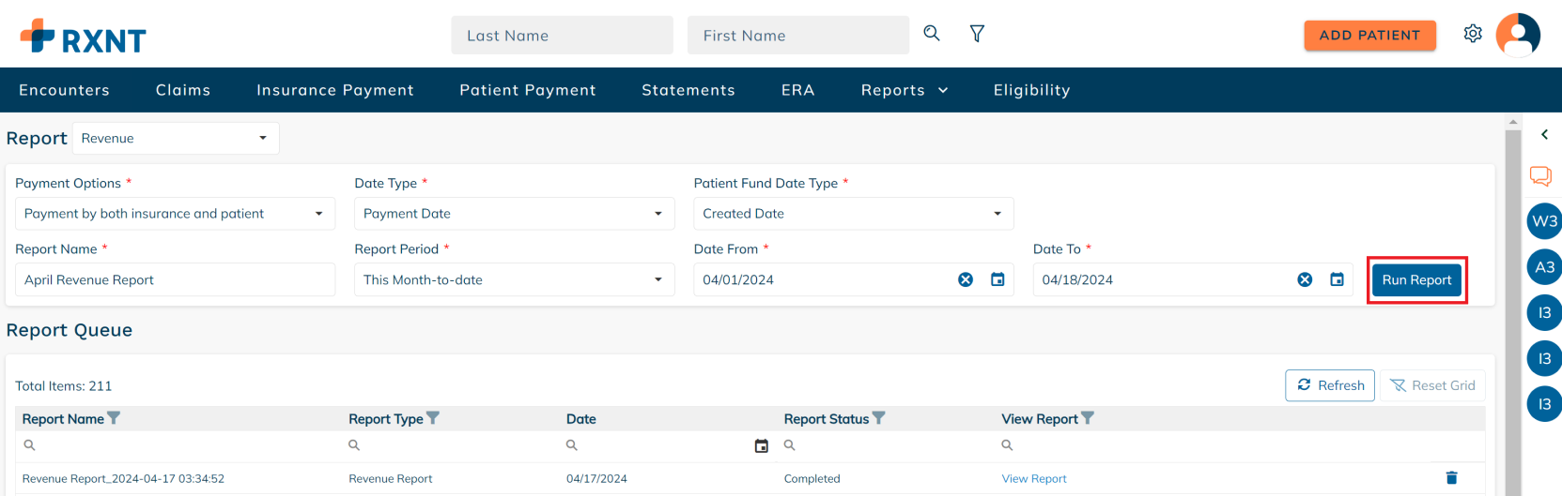Viewport: 1562px width, 496px height.
Task: Open the Date To calendar picker
Action: 1337,279
